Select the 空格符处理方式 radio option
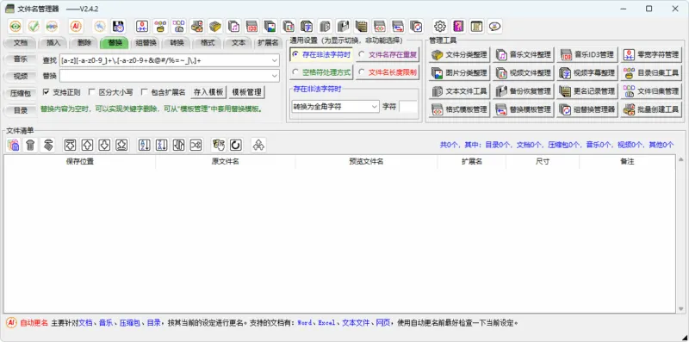This screenshot has height=342, width=689. (x=321, y=72)
